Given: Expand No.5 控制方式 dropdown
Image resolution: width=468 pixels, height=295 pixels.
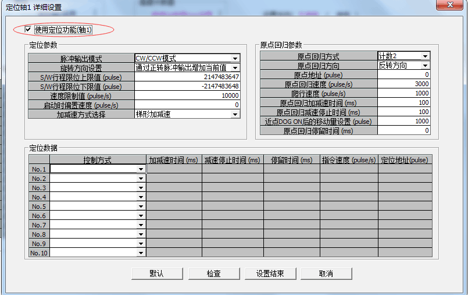Looking at the screenshot, I should [141, 207].
